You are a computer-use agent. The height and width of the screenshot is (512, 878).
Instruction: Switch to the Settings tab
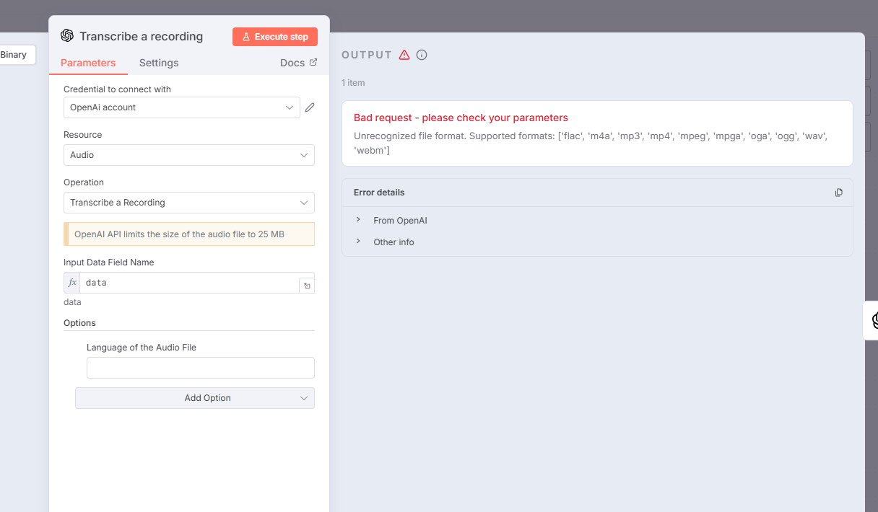coord(159,63)
